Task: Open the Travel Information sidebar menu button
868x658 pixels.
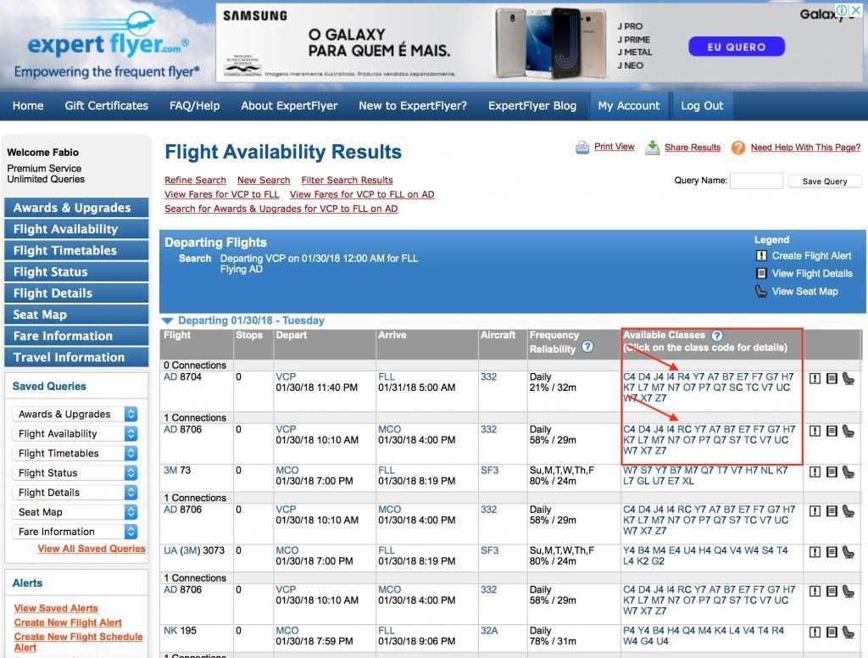Action: tap(76, 357)
